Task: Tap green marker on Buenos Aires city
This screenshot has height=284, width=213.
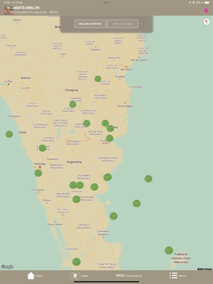Action: click(x=109, y=138)
